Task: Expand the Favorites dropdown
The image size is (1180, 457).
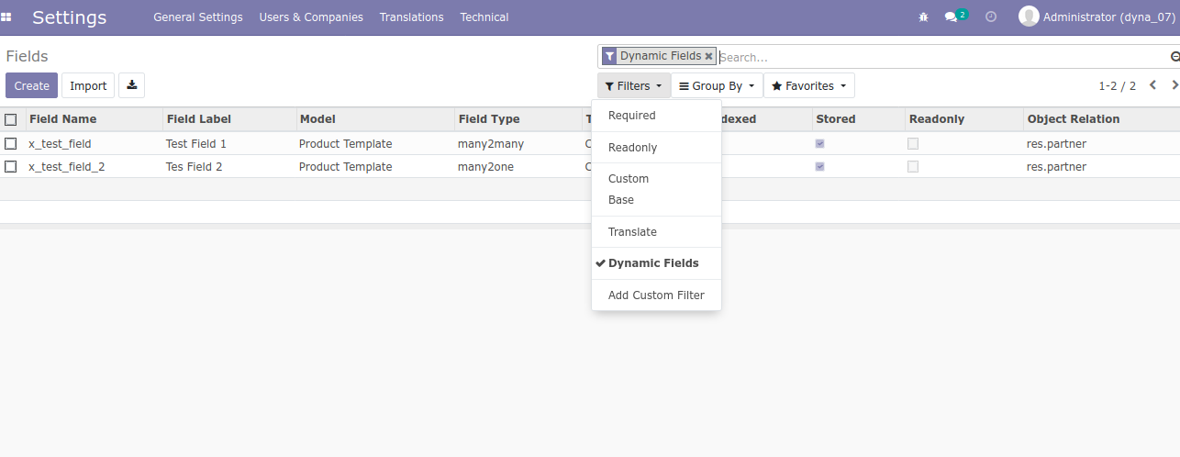Action: pos(808,86)
